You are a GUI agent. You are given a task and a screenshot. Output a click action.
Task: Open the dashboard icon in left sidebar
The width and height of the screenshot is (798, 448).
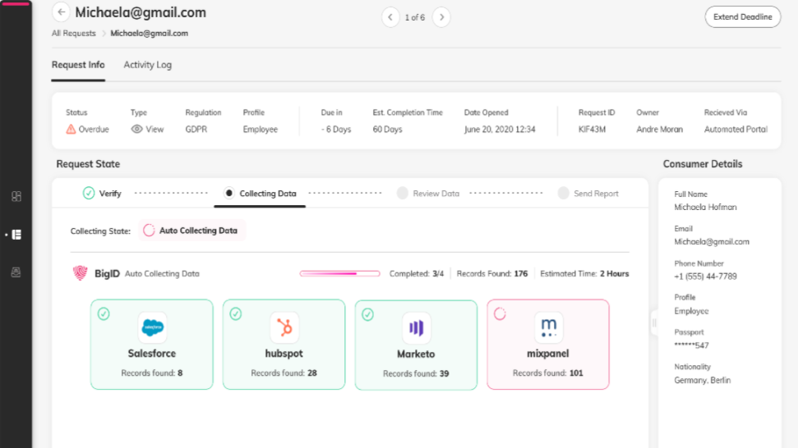(x=16, y=197)
